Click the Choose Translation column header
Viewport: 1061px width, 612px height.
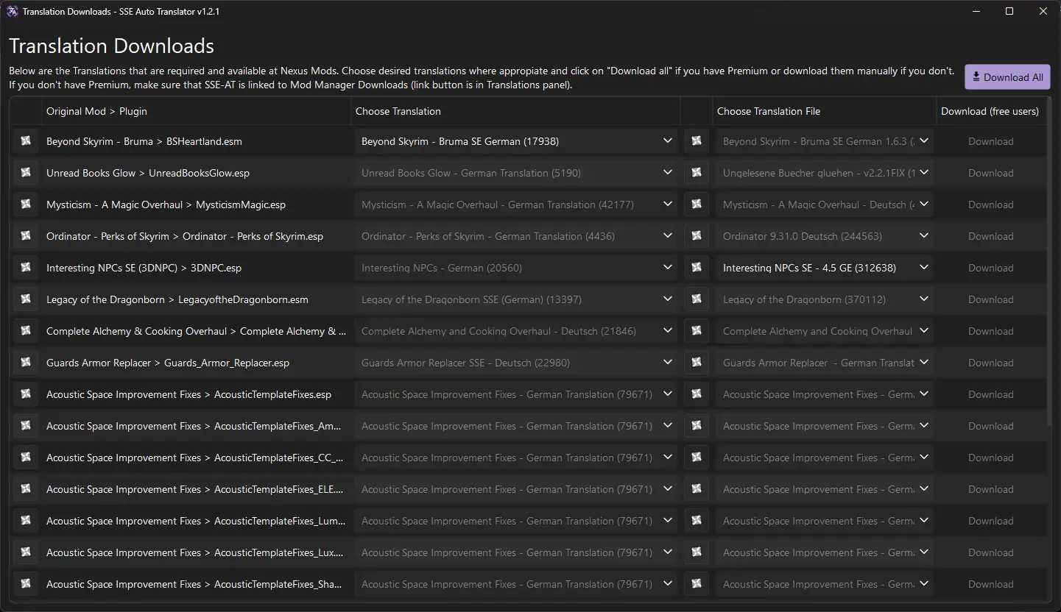point(515,111)
